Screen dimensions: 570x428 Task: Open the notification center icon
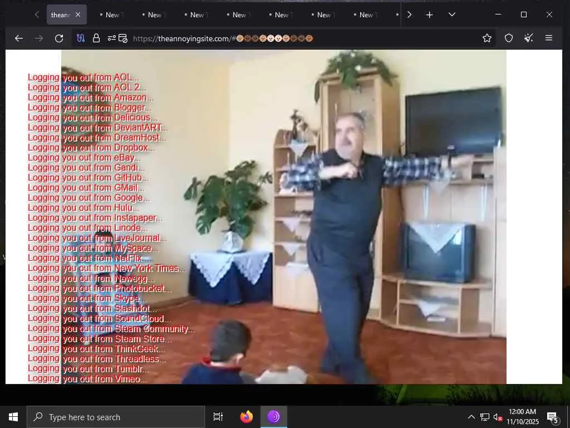[x=552, y=417]
